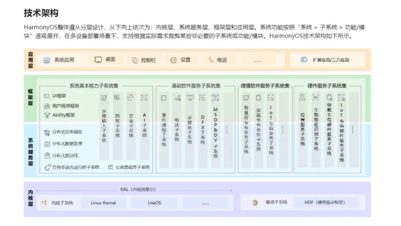
Task: Click eye icon above 生物特征识别子系统
Action: 316,97
